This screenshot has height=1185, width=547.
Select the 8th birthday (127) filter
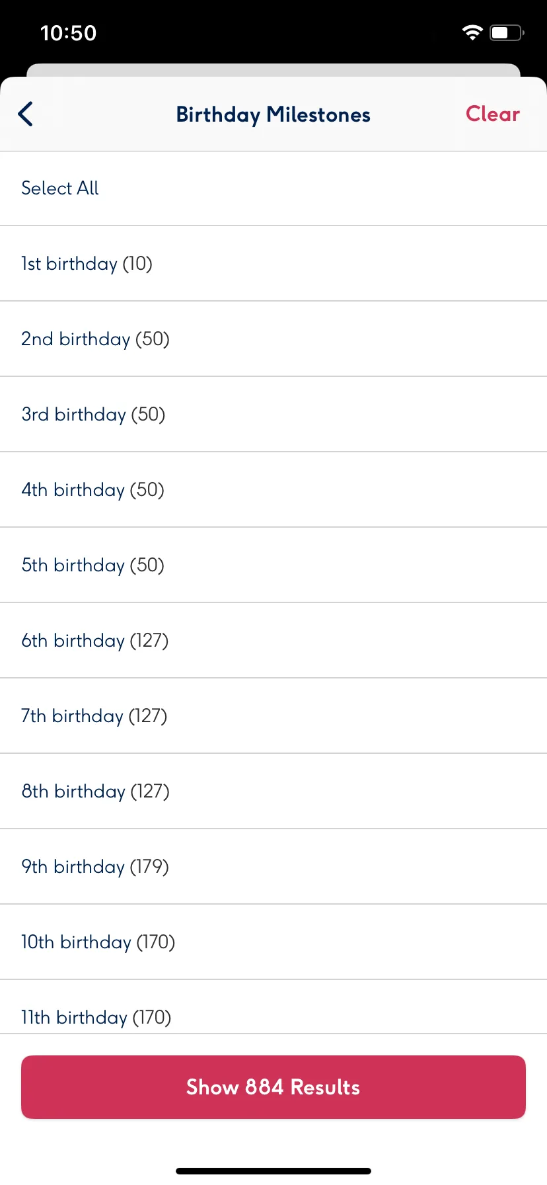(273, 792)
